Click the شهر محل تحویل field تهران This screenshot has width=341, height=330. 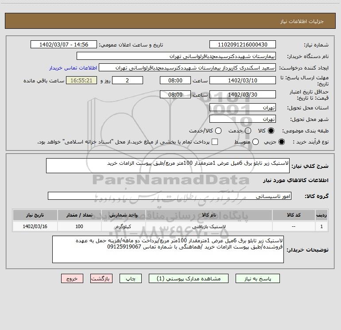click(243, 119)
